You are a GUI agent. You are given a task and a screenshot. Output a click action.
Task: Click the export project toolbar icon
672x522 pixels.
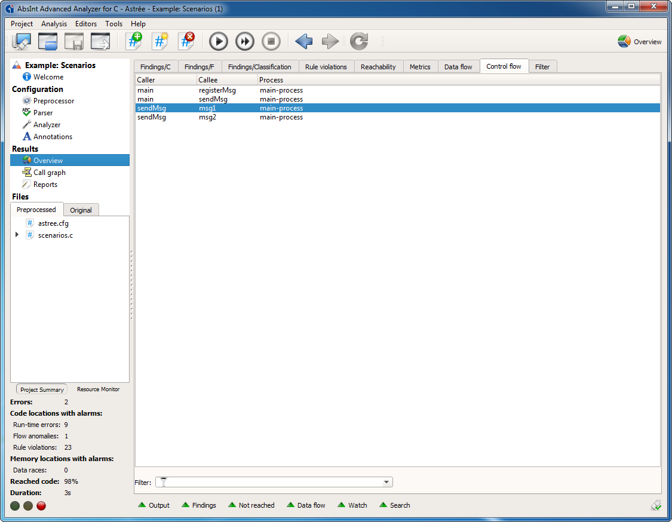tap(100, 42)
